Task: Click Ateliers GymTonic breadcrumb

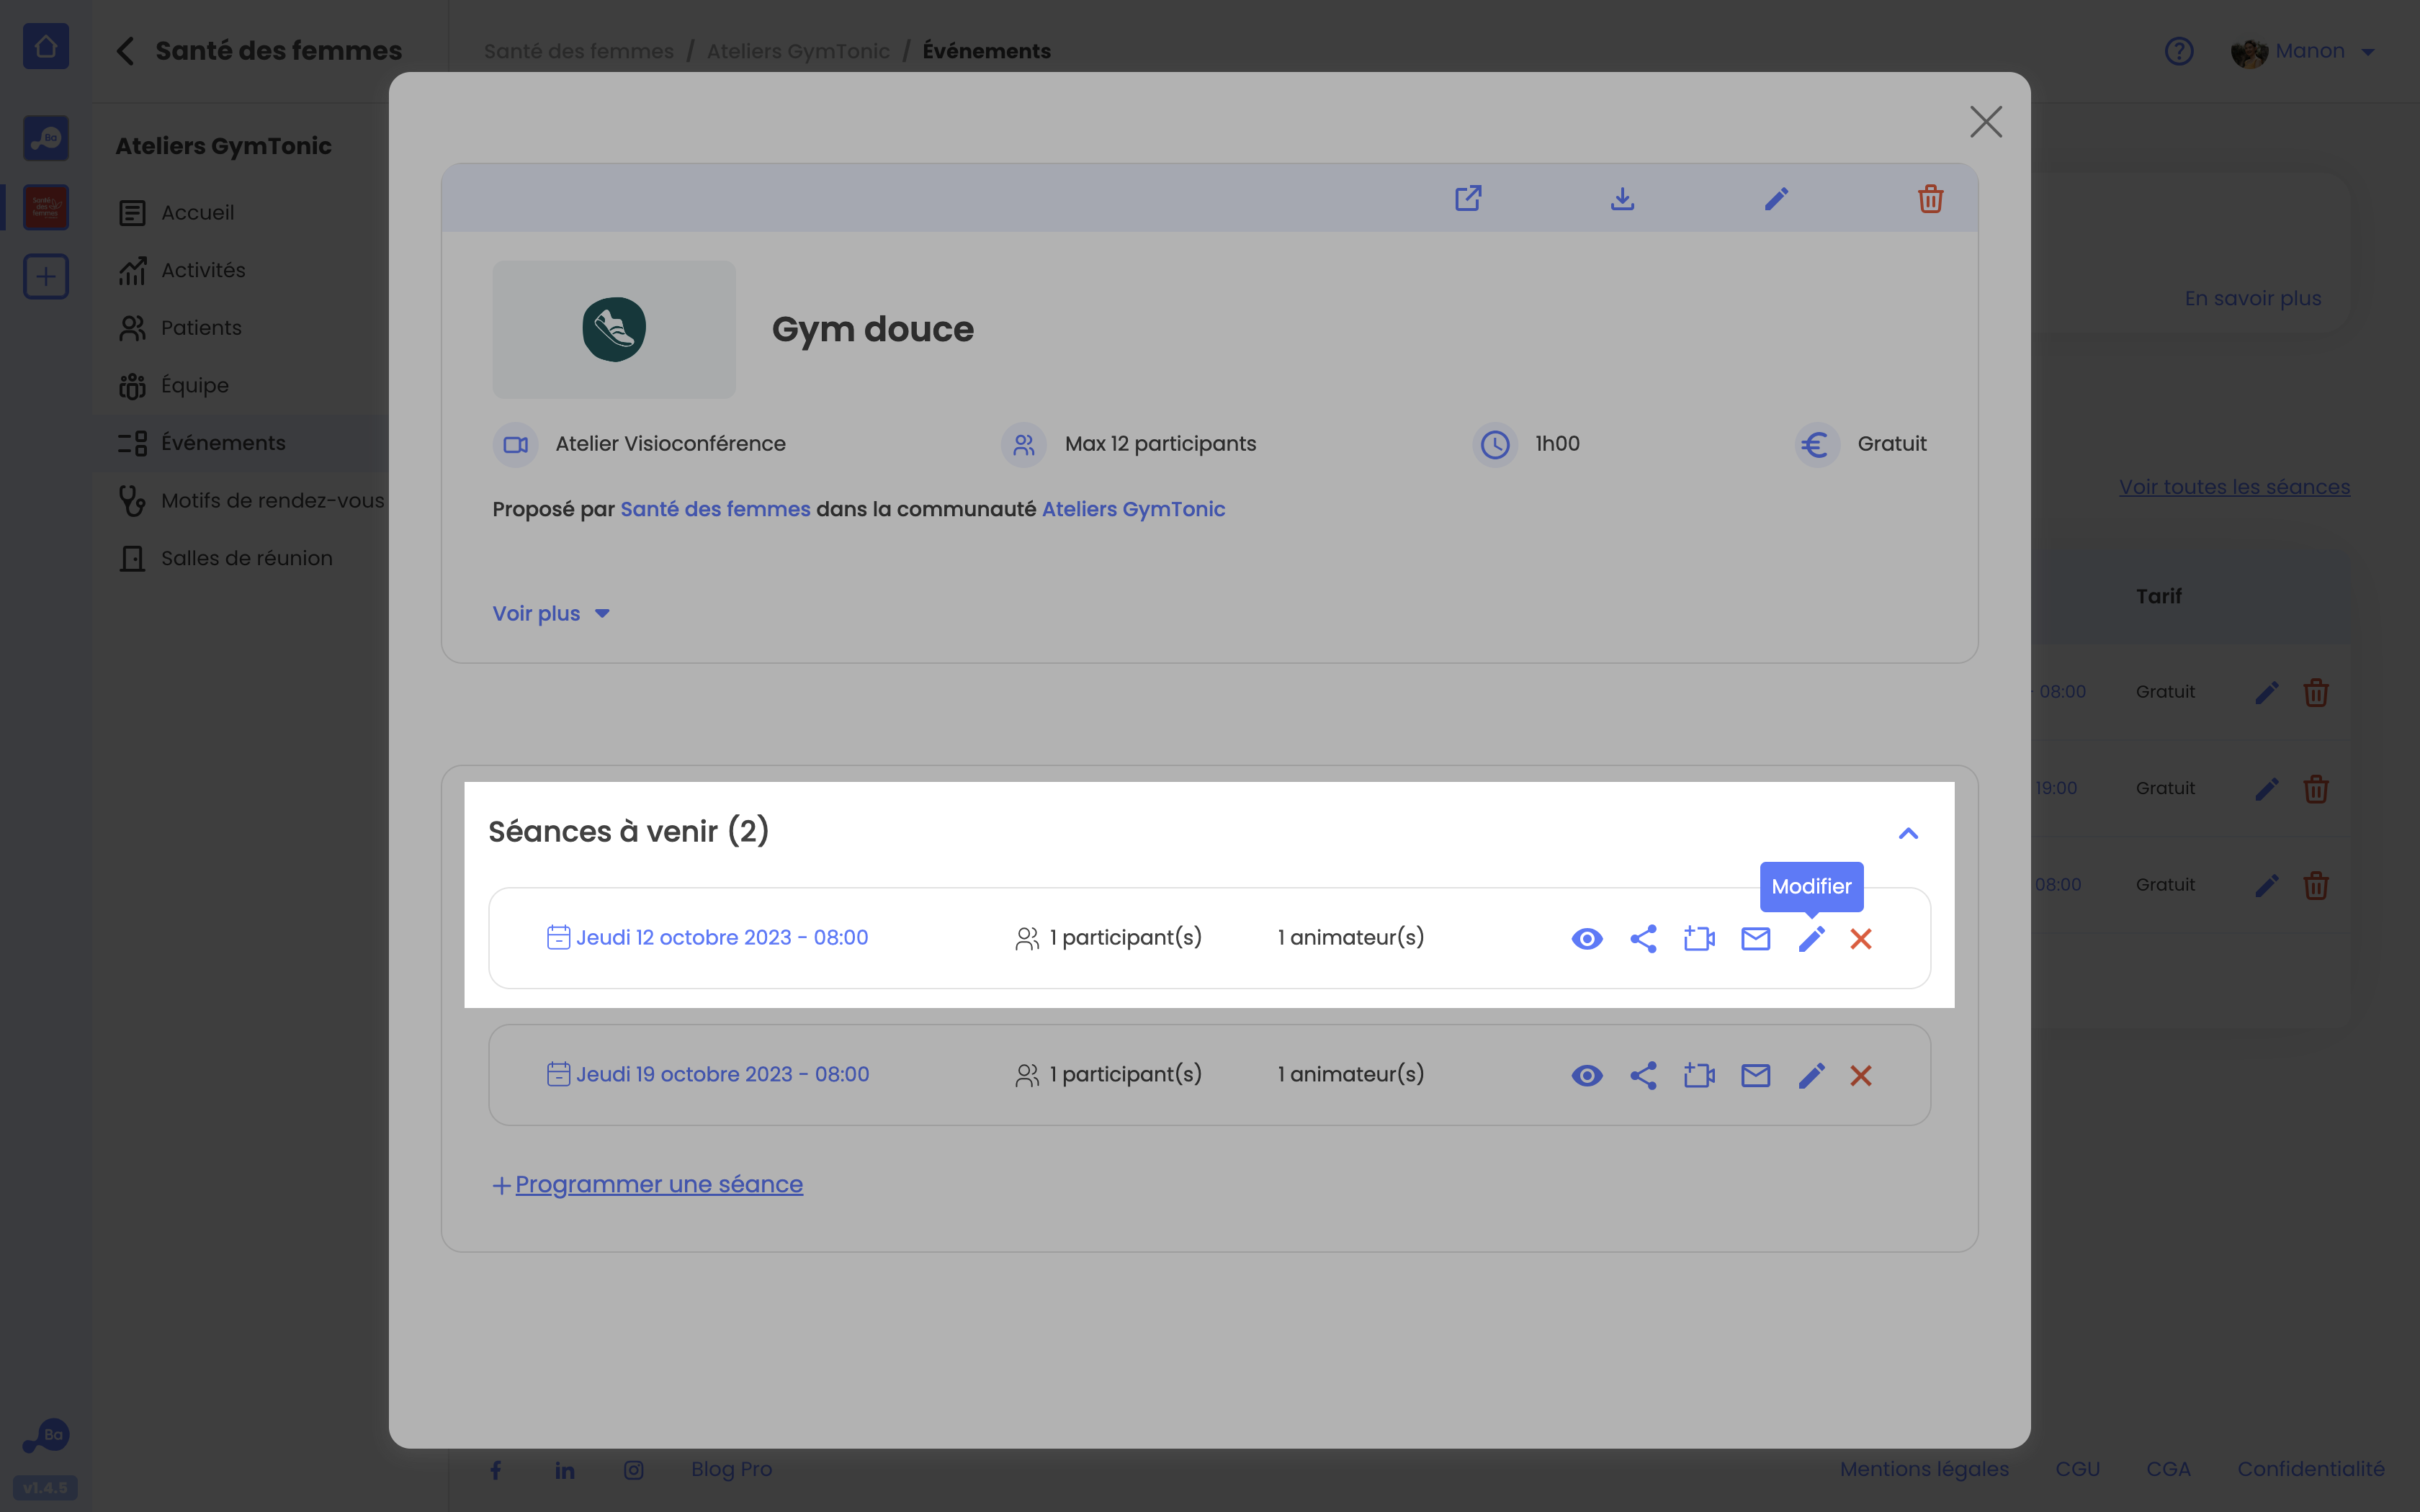Action: tap(798, 51)
